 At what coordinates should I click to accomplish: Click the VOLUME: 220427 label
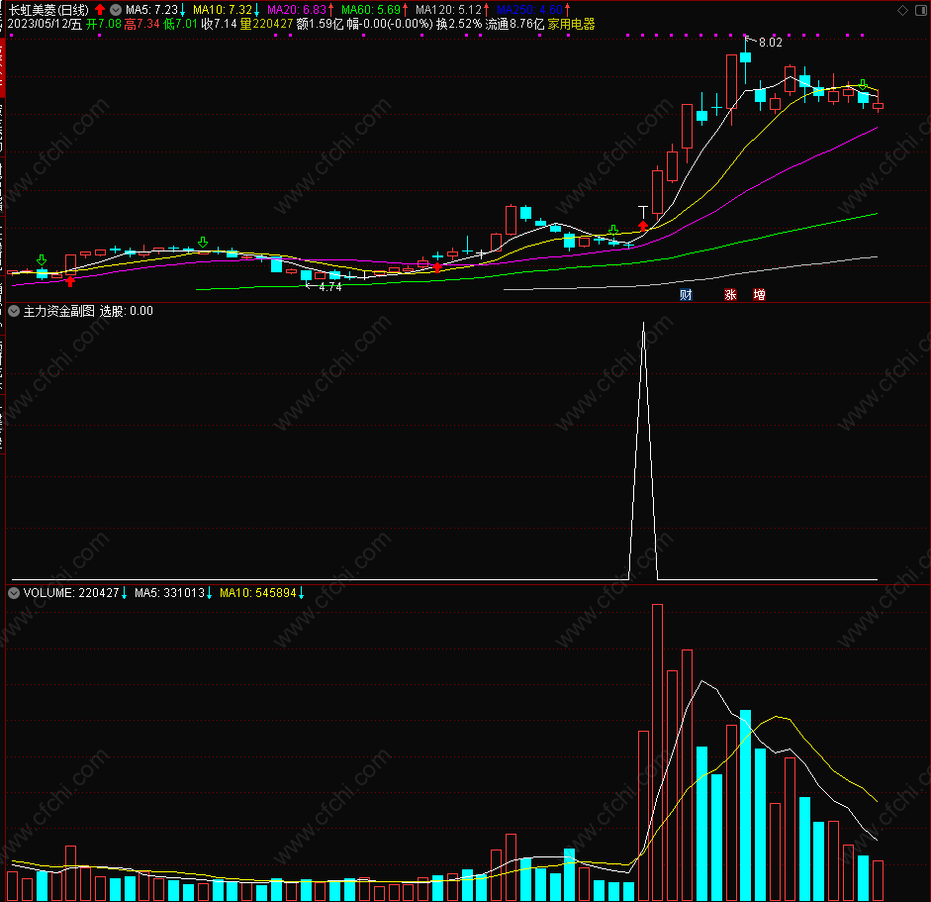(x=71, y=592)
